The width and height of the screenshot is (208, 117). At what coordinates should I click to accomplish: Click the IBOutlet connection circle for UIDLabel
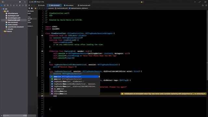click(42, 36)
